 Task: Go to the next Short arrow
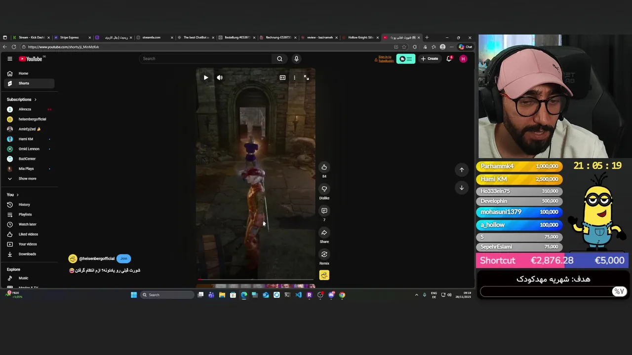(x=462, y=187)
